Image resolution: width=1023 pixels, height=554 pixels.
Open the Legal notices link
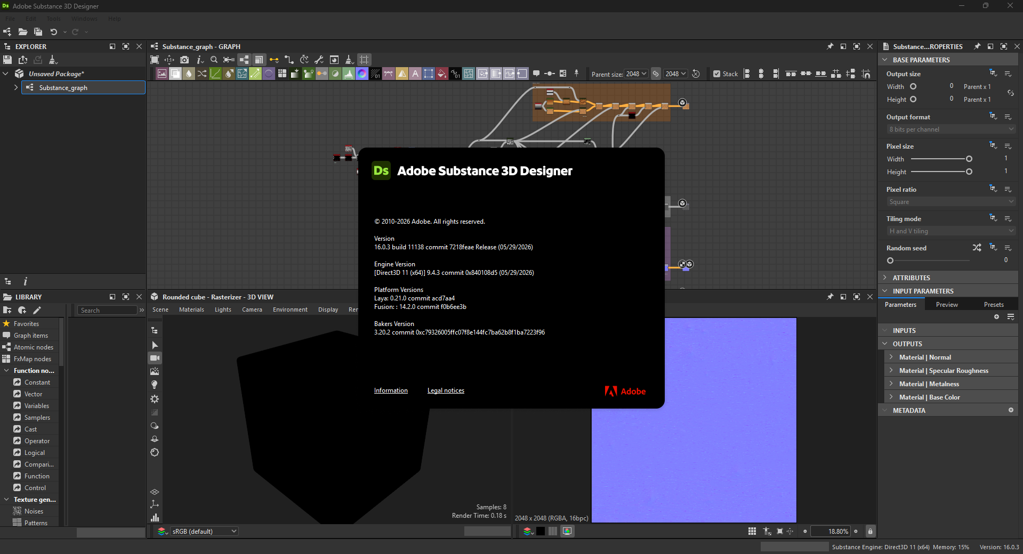point(446,390)
